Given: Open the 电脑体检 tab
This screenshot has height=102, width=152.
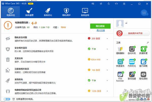Looking at the screenshot, I should (x=11, y=12).
